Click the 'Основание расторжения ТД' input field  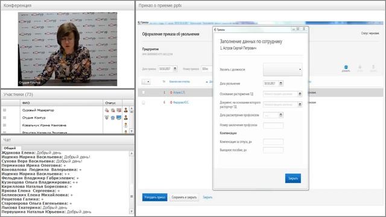coord(280,94)
